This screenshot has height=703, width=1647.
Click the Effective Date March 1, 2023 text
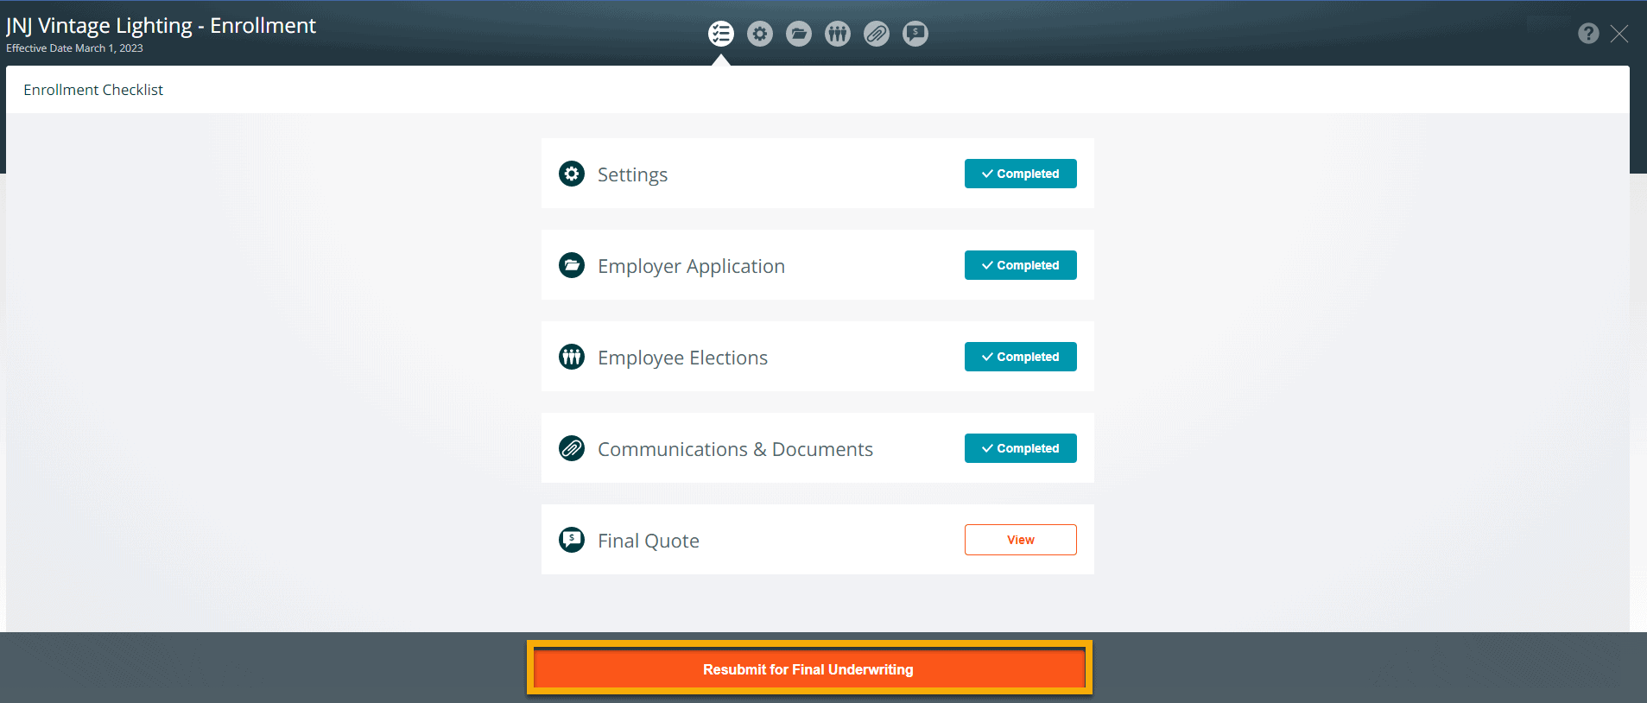pyautogui.click(x=74, y=48)
